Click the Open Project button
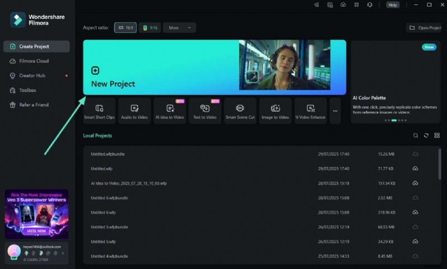Screen dimensions: 447x269 [425, 27]
